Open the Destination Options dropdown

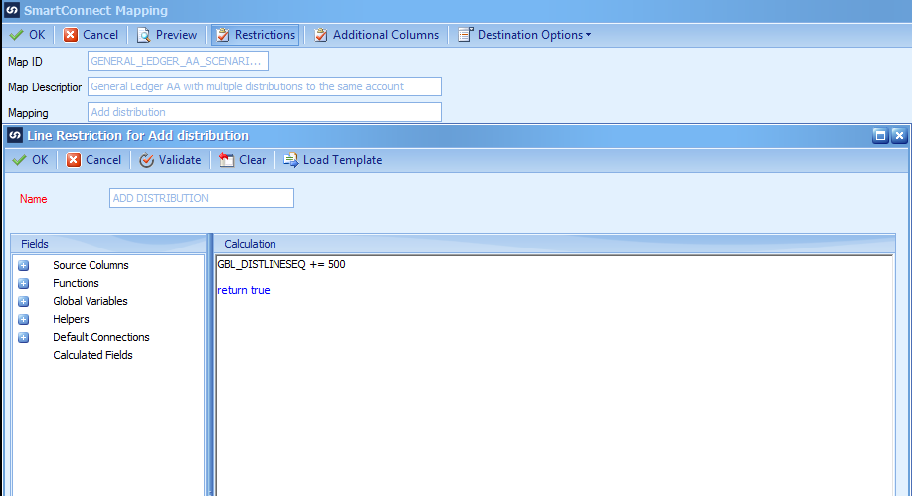525,35
